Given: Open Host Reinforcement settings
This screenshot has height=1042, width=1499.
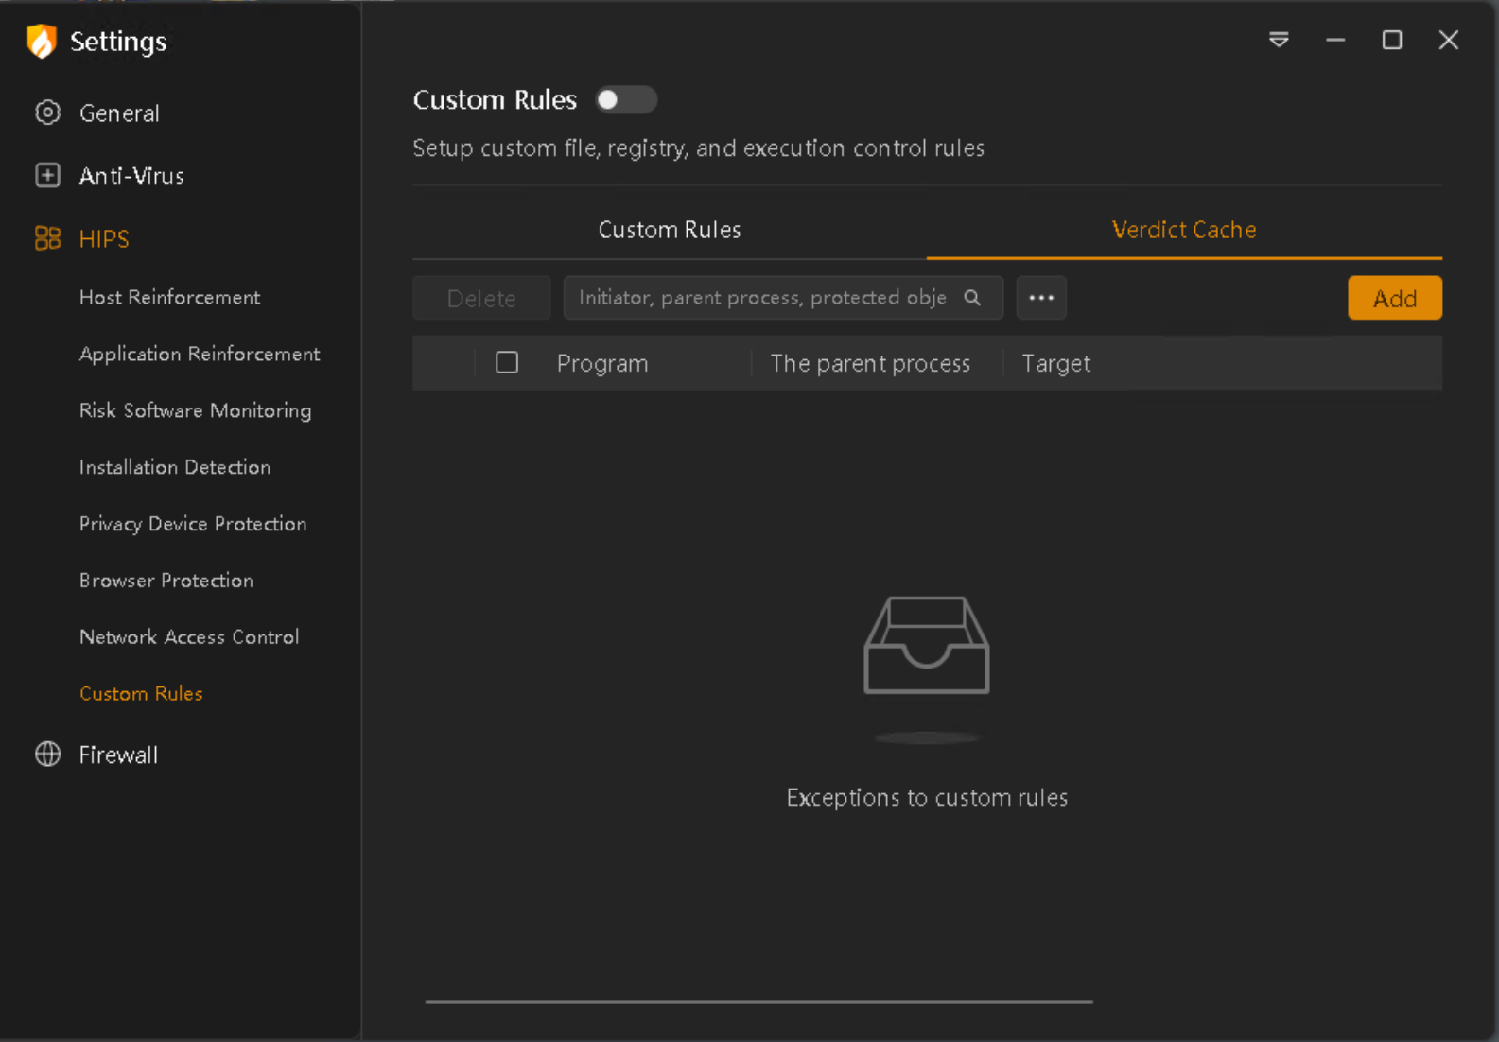Looking at the screenshot, I should click(169, 297).
